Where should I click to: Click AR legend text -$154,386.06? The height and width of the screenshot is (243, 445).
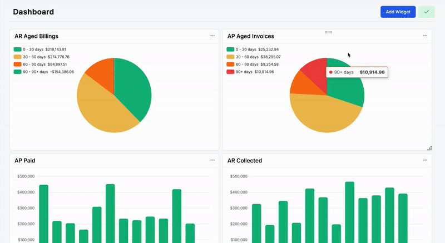(62, 72)
